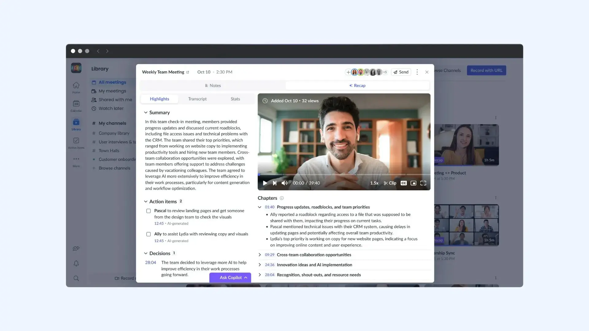Select the Transcript tab
The height and width of the screenshot is (331, 589).
pos(197,99)
